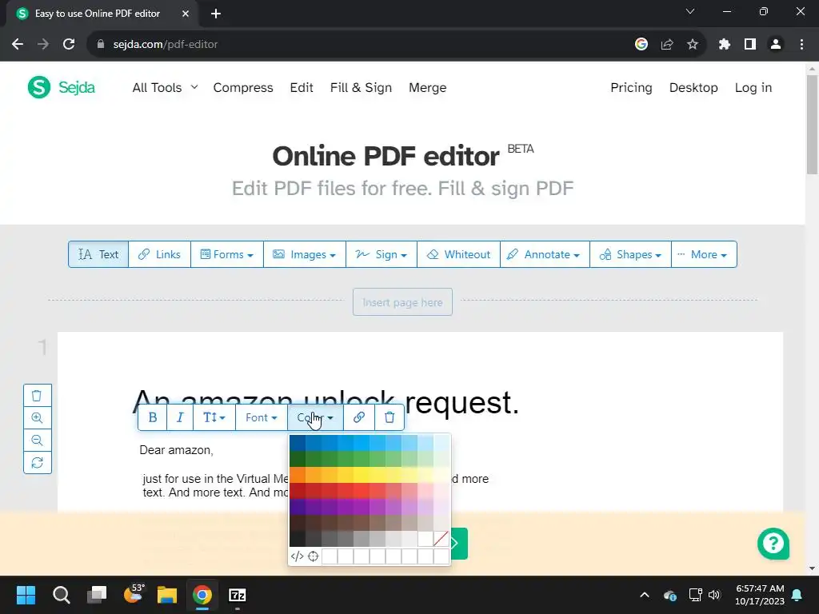Toggle the browser side panel
The image size is (819, 614).
point(750,45)
